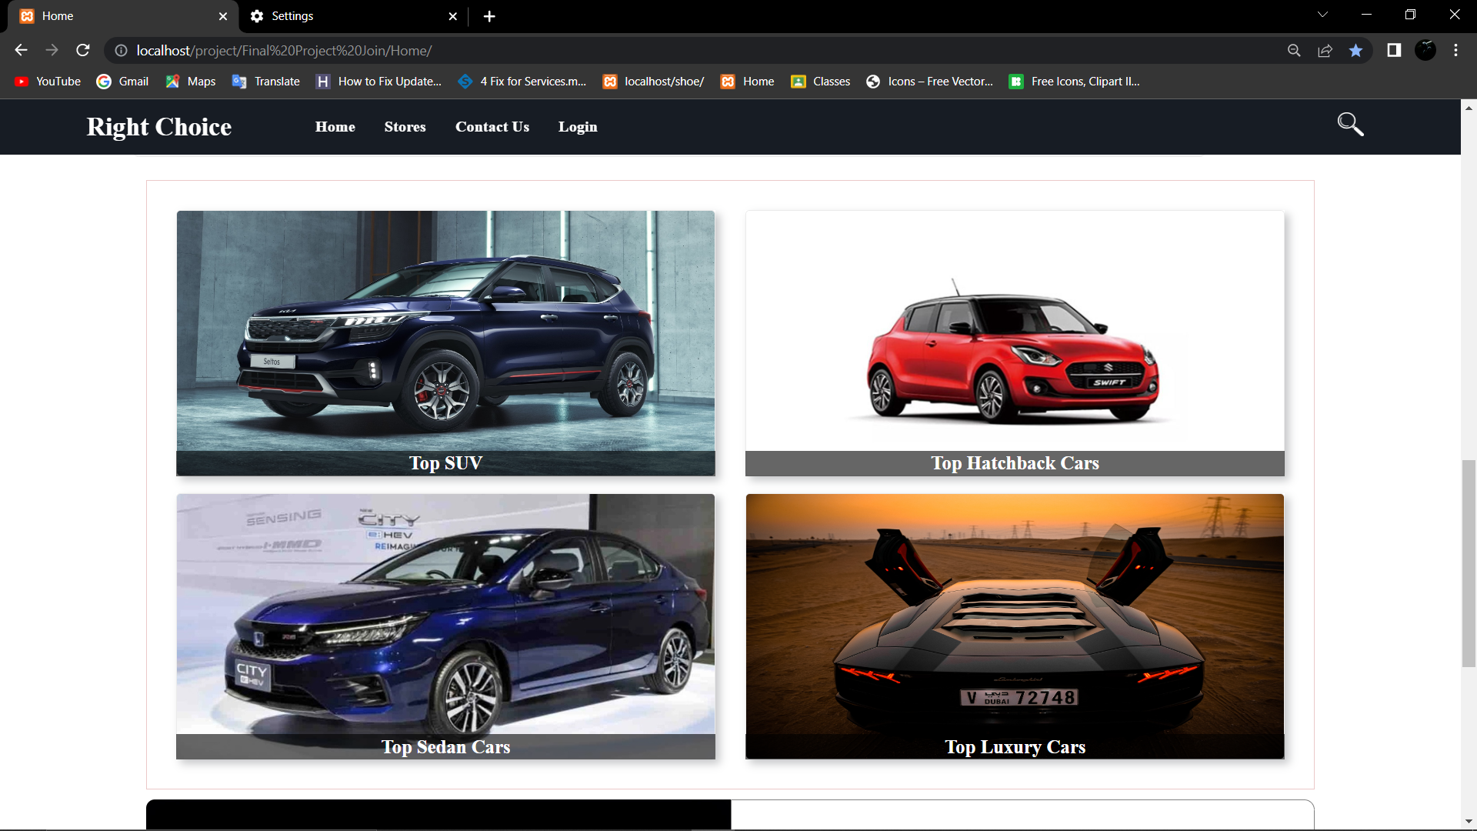Open the Top Luxury Cars image
Screen dimensions: 1477x831
pyautogui.click(x=1014, y=626)
